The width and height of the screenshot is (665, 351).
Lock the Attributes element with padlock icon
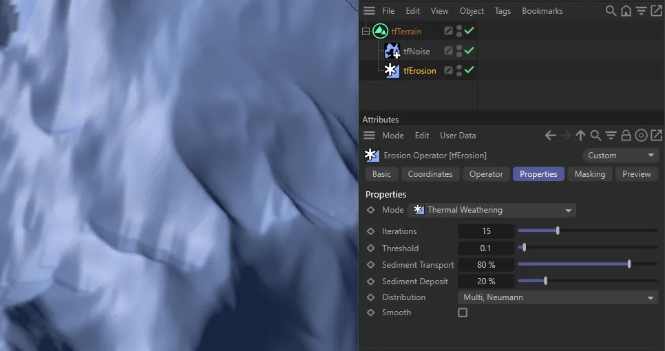pos(626,136)
